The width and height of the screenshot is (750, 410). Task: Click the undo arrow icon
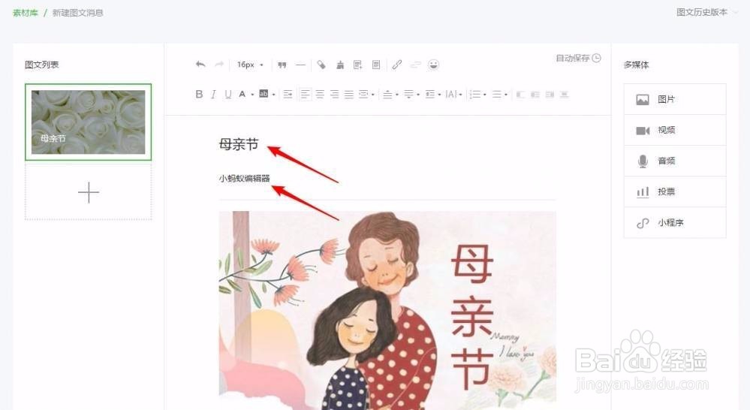pos(200,65)
